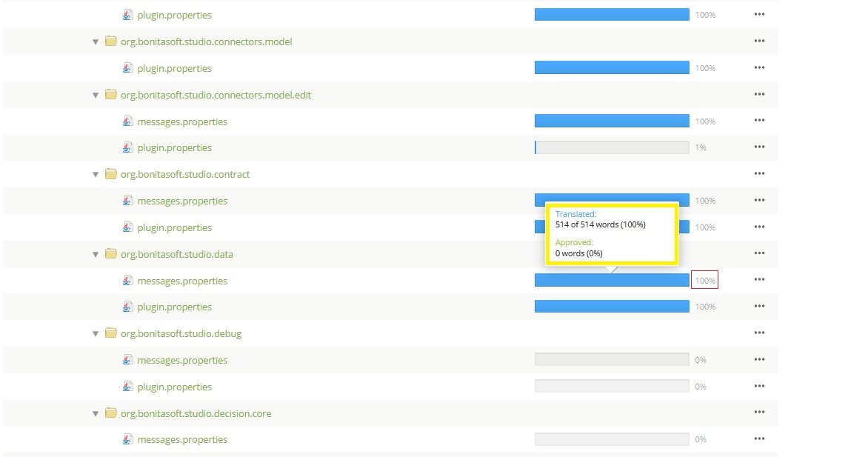Viewport: 851px width, 457px height.
Task: Collapse the org.bonitasoft.studio.data folder arrow
Action: pos(96,254)
